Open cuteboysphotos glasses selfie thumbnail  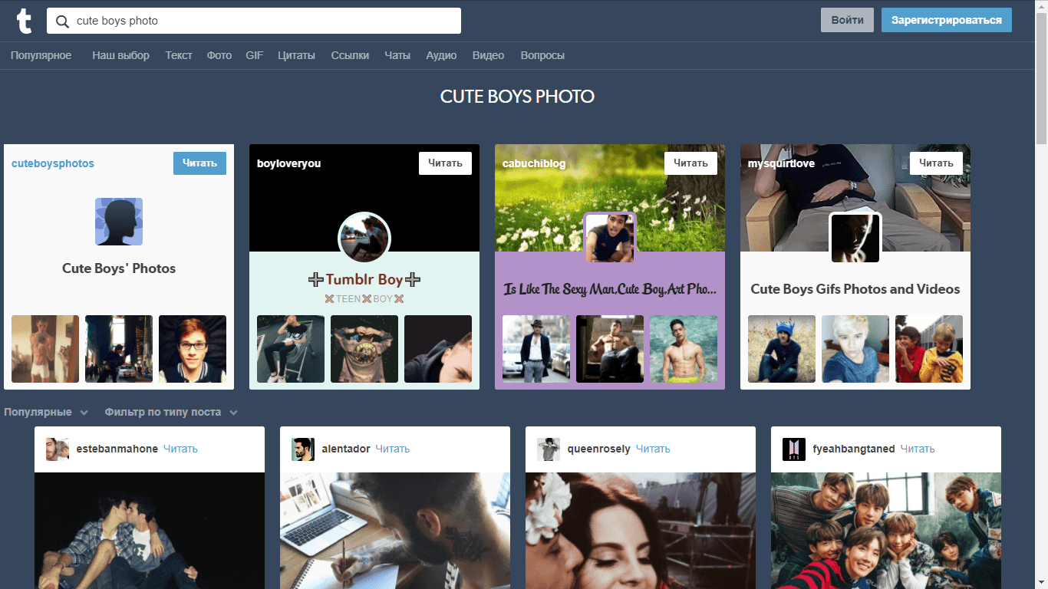coord(193,349)
